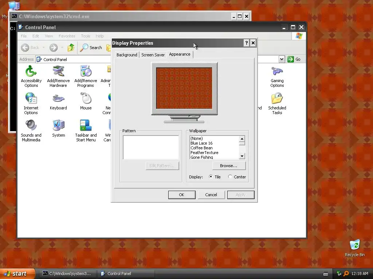Click Browse for wallpaper
Screen dimensions: 373x279
(x=229, y=166)
